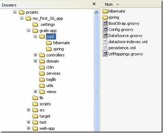Click the persistence.xml file icon

pos(105,48)
